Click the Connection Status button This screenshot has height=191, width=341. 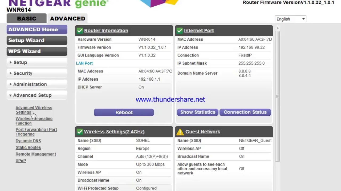(x=245, y=112)
